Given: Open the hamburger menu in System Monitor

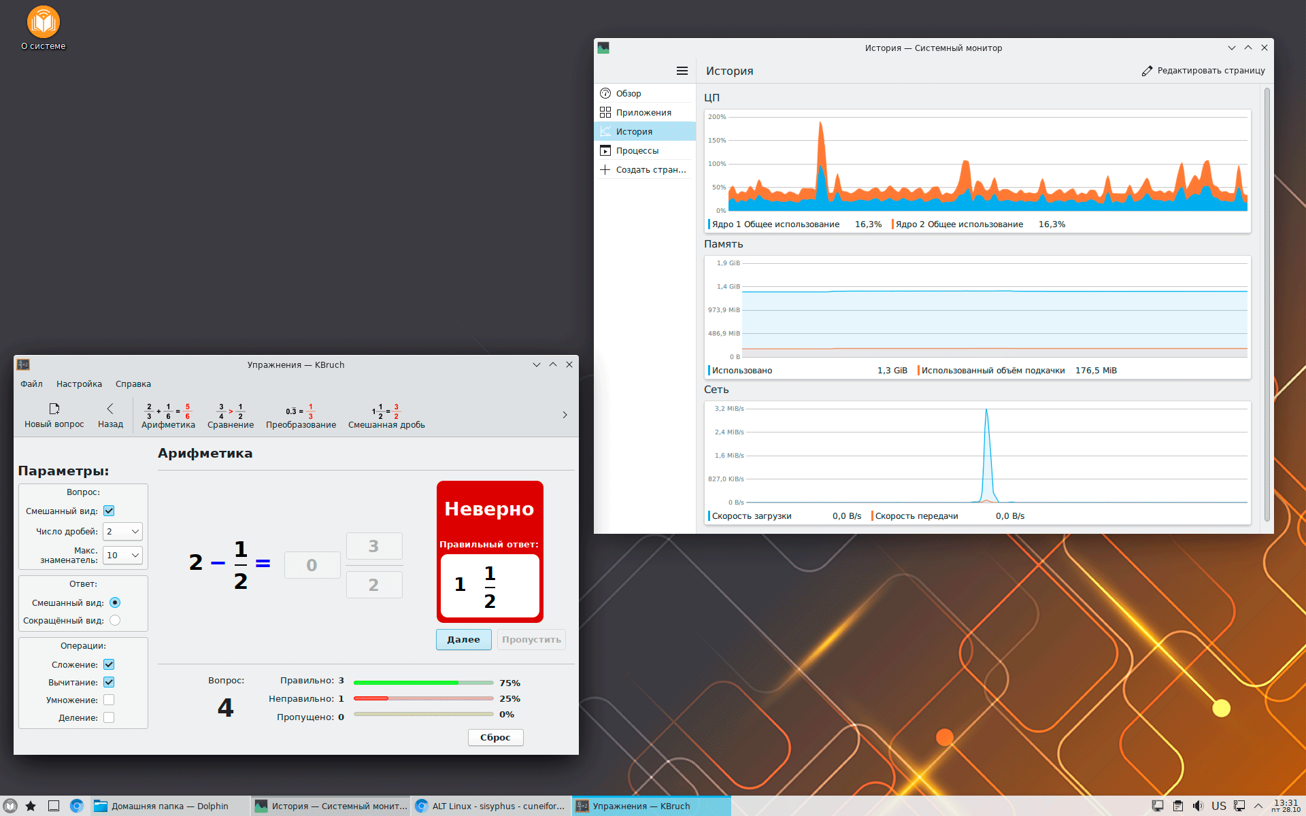Looking at the screenshot, I should [x=682, y=71].
